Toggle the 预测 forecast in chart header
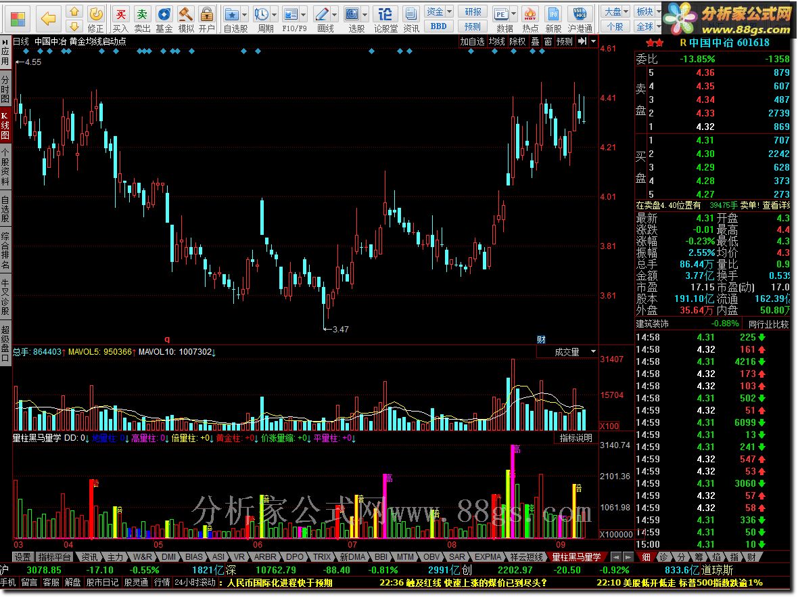The width and height of the screenshot is (798, 597). pos(565,41)
